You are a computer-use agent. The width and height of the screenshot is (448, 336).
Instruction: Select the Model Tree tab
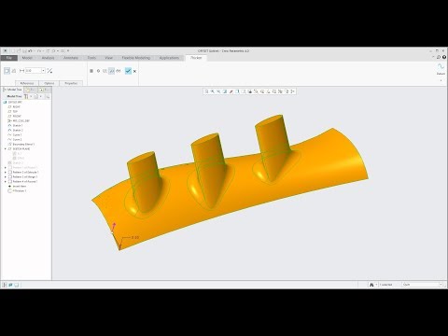pyautogui.click(x=13, y=90)
